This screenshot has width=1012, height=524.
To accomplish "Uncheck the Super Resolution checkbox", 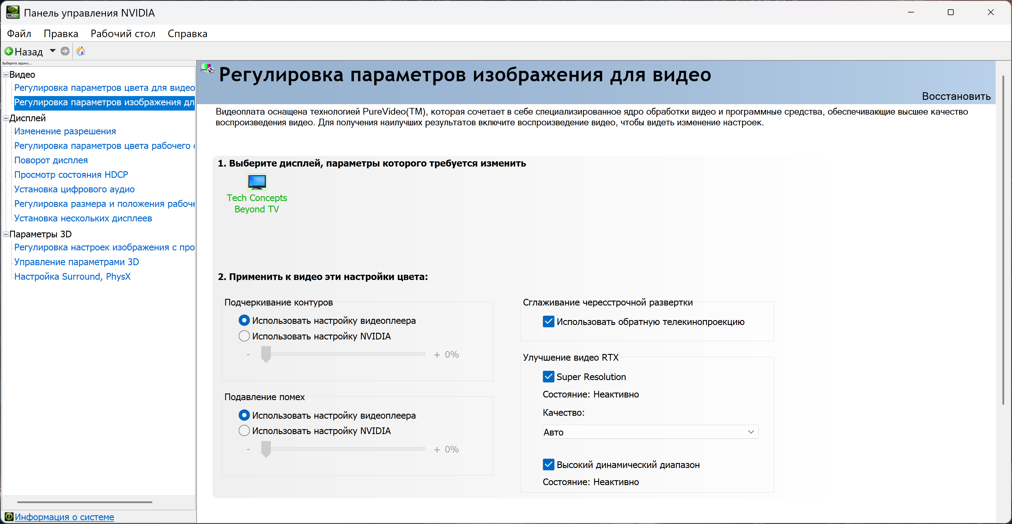I will pyautogui.click(x=548, y=377).
